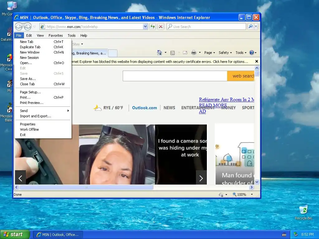Open the Safety command bar menu
The image size is (319, 239).
point(225,53)
